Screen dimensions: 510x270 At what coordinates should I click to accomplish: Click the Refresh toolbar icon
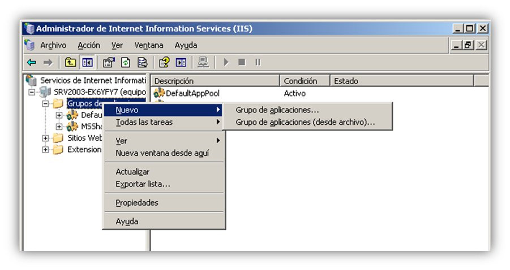126,62
